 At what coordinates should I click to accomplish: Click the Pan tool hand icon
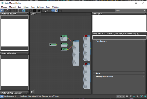[127, 96]
